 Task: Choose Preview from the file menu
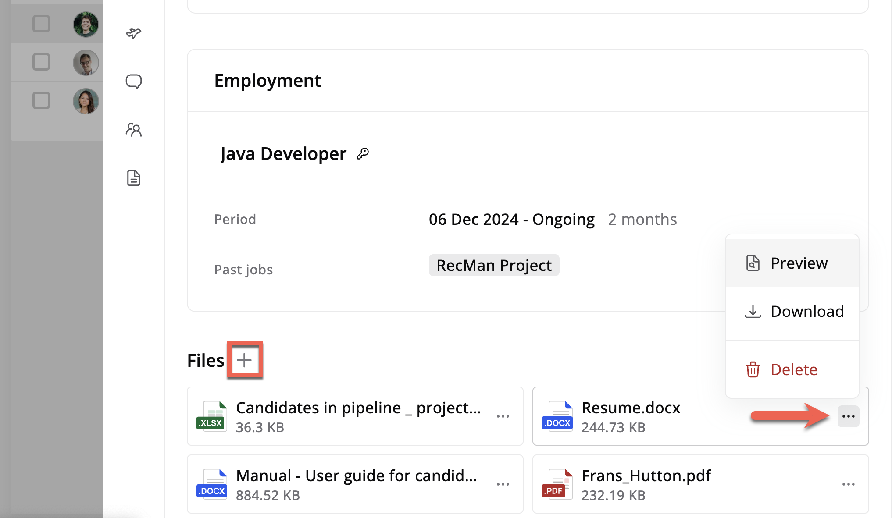click(792, 263)
